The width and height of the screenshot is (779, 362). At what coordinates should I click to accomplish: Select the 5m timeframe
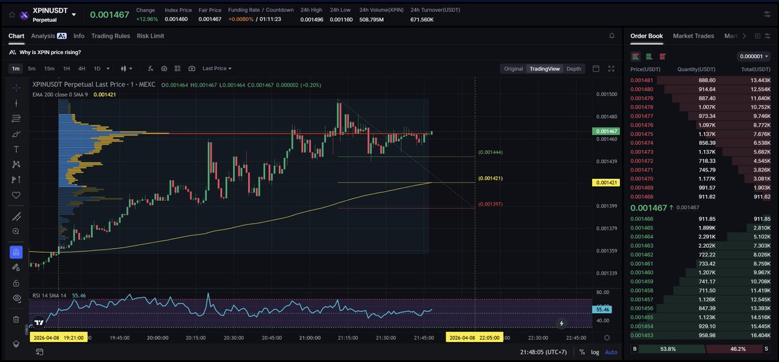pyautogui.click(x=32, y=68)
